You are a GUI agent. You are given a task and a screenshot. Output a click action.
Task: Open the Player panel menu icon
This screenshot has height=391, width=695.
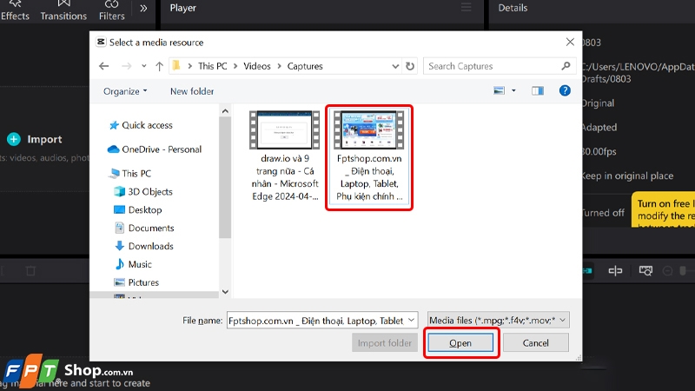pyautogui.click(x=466, y=8)
